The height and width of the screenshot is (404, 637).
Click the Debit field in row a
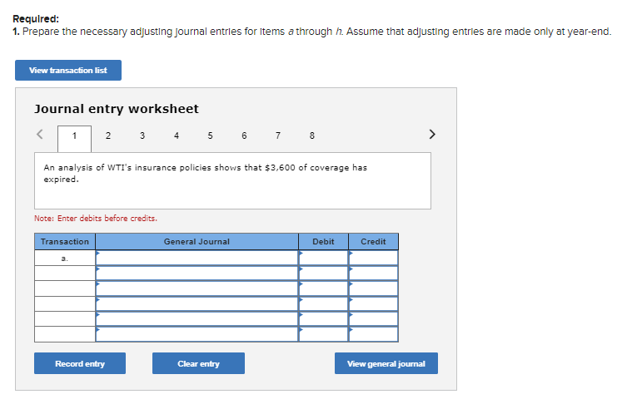pyautogui.click(x=323, y=258)
